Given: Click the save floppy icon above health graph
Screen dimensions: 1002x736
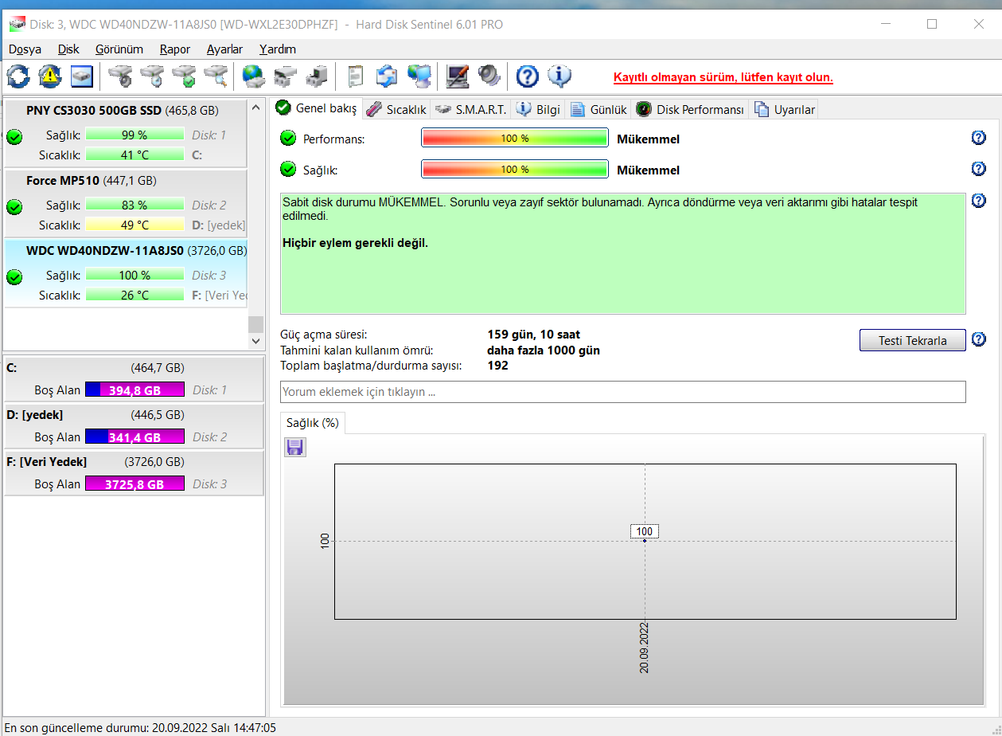Looking at the screenshot, I should tap(294, 448).
